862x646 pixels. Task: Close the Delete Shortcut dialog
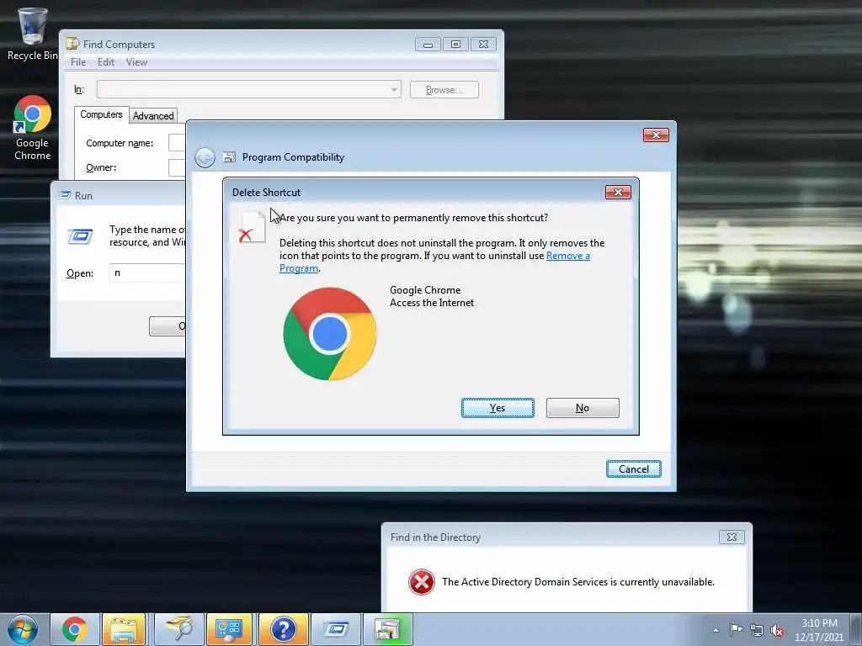tap(618, 192)
